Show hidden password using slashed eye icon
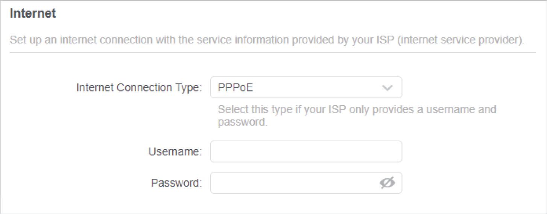Viewport: 547px width, 214px height. pos(387,183)
